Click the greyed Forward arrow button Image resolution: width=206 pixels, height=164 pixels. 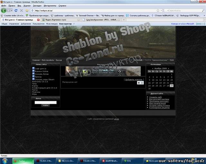coord(9,11)
